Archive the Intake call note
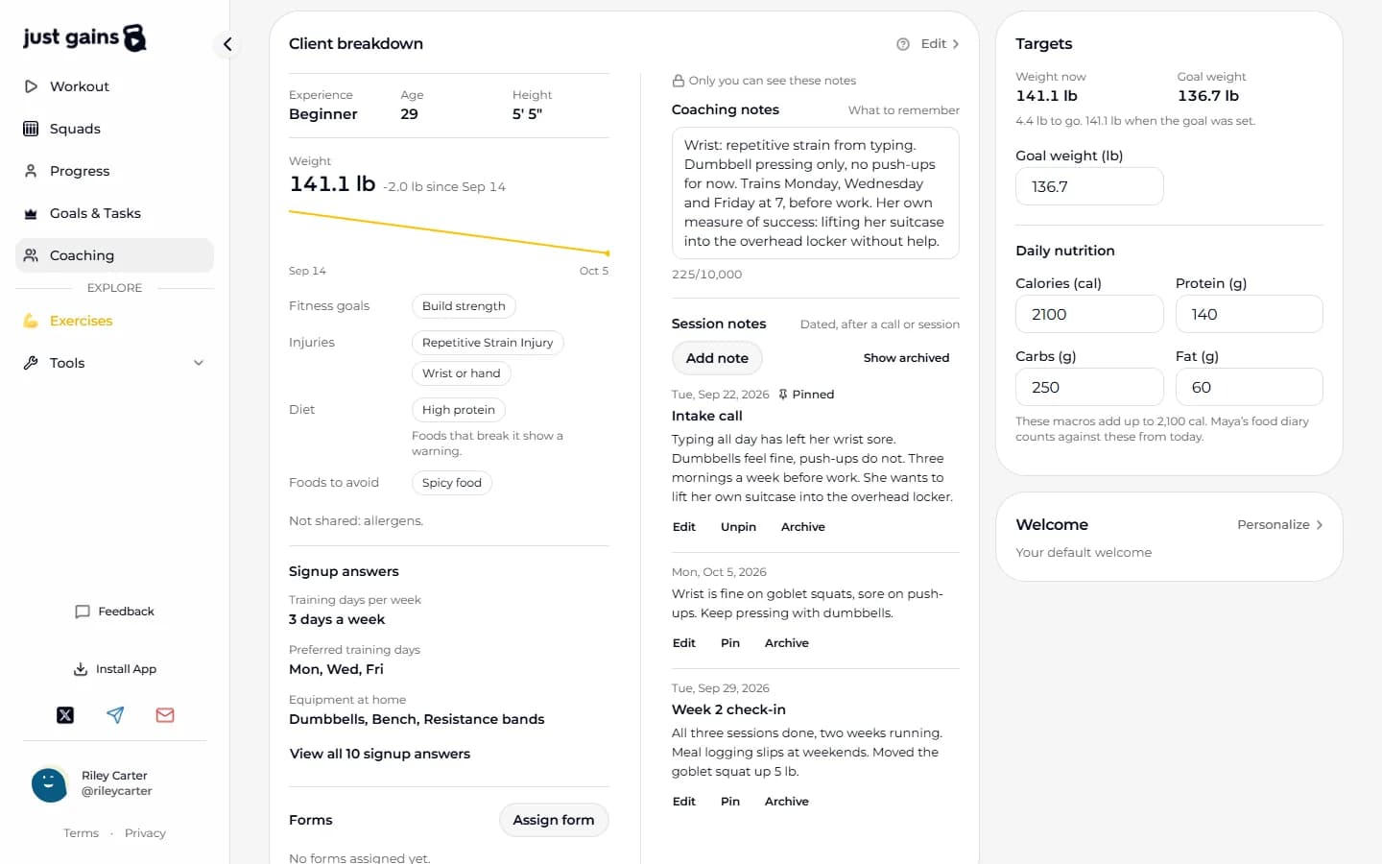The width and height of the screenshot is (1382, 864). click(803, 527)
